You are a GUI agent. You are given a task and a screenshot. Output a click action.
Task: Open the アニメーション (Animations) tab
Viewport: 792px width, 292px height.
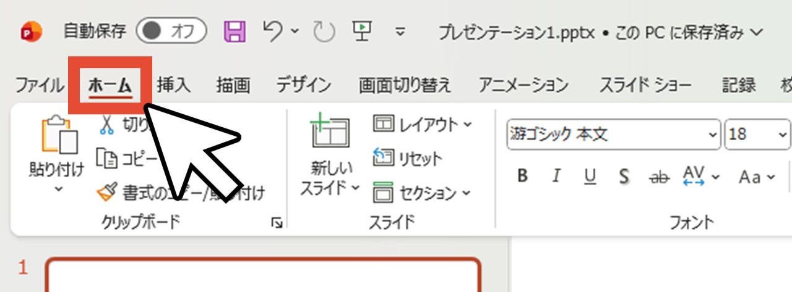pyautogui.click(x=523, y=85)
